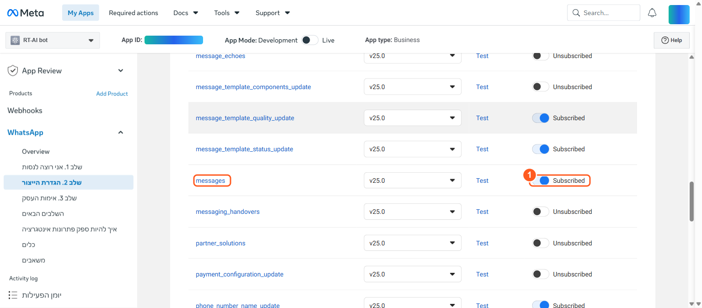Toggle message_echoes subscription
Image resolution: width=702 pixels, height=308 pixels.
[x=541, y=56]
